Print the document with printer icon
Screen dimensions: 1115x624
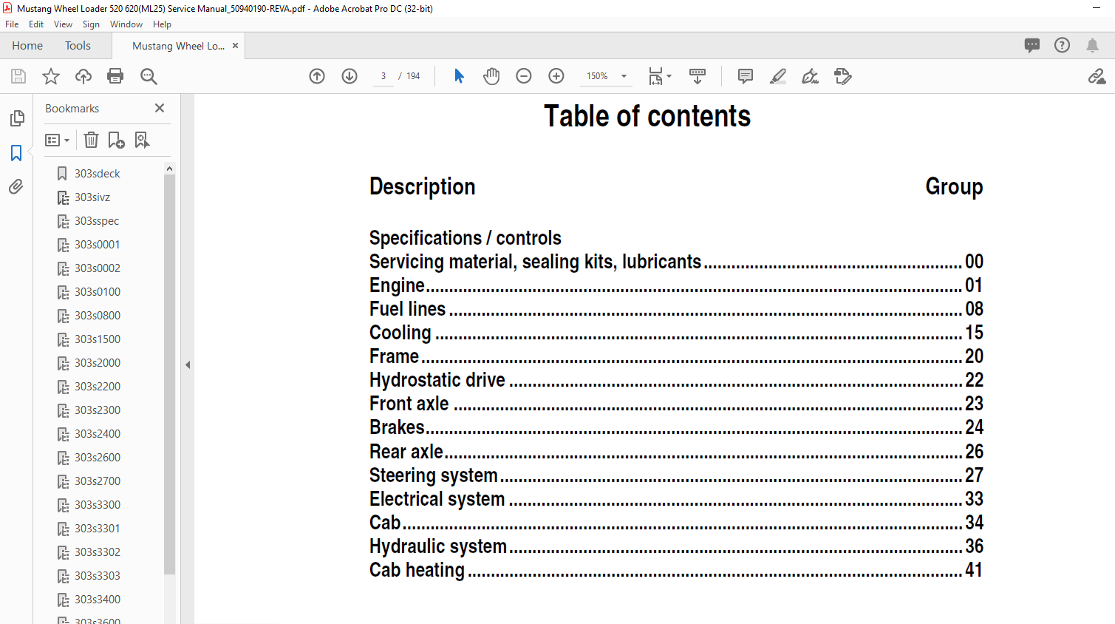pos(115,76)
